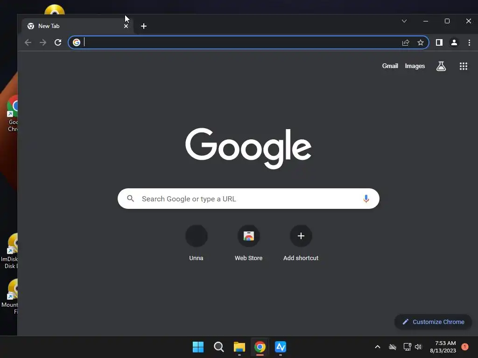Reload the current page

pyautogui.click(x=58, y=42)
